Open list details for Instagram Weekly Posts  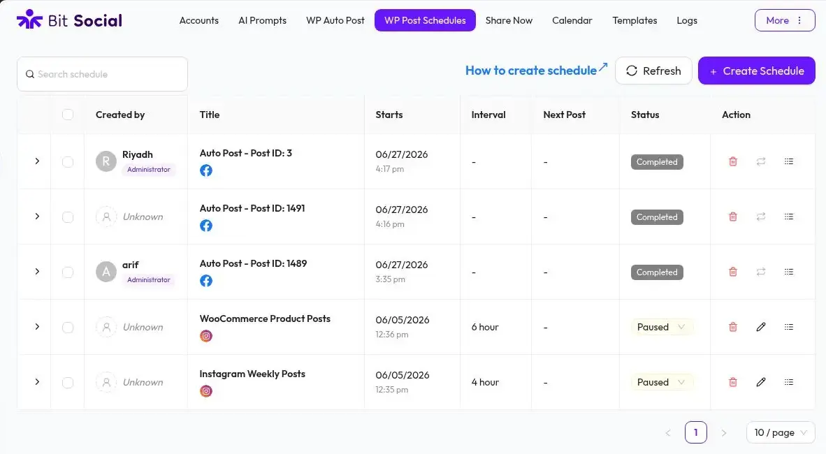[788, 382]
